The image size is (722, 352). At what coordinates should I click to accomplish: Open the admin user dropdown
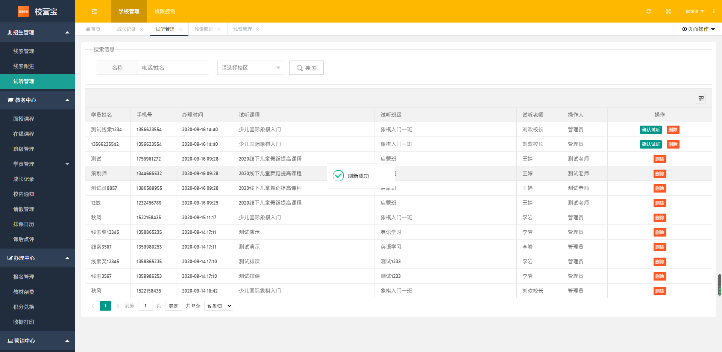[x=695, y=11]
